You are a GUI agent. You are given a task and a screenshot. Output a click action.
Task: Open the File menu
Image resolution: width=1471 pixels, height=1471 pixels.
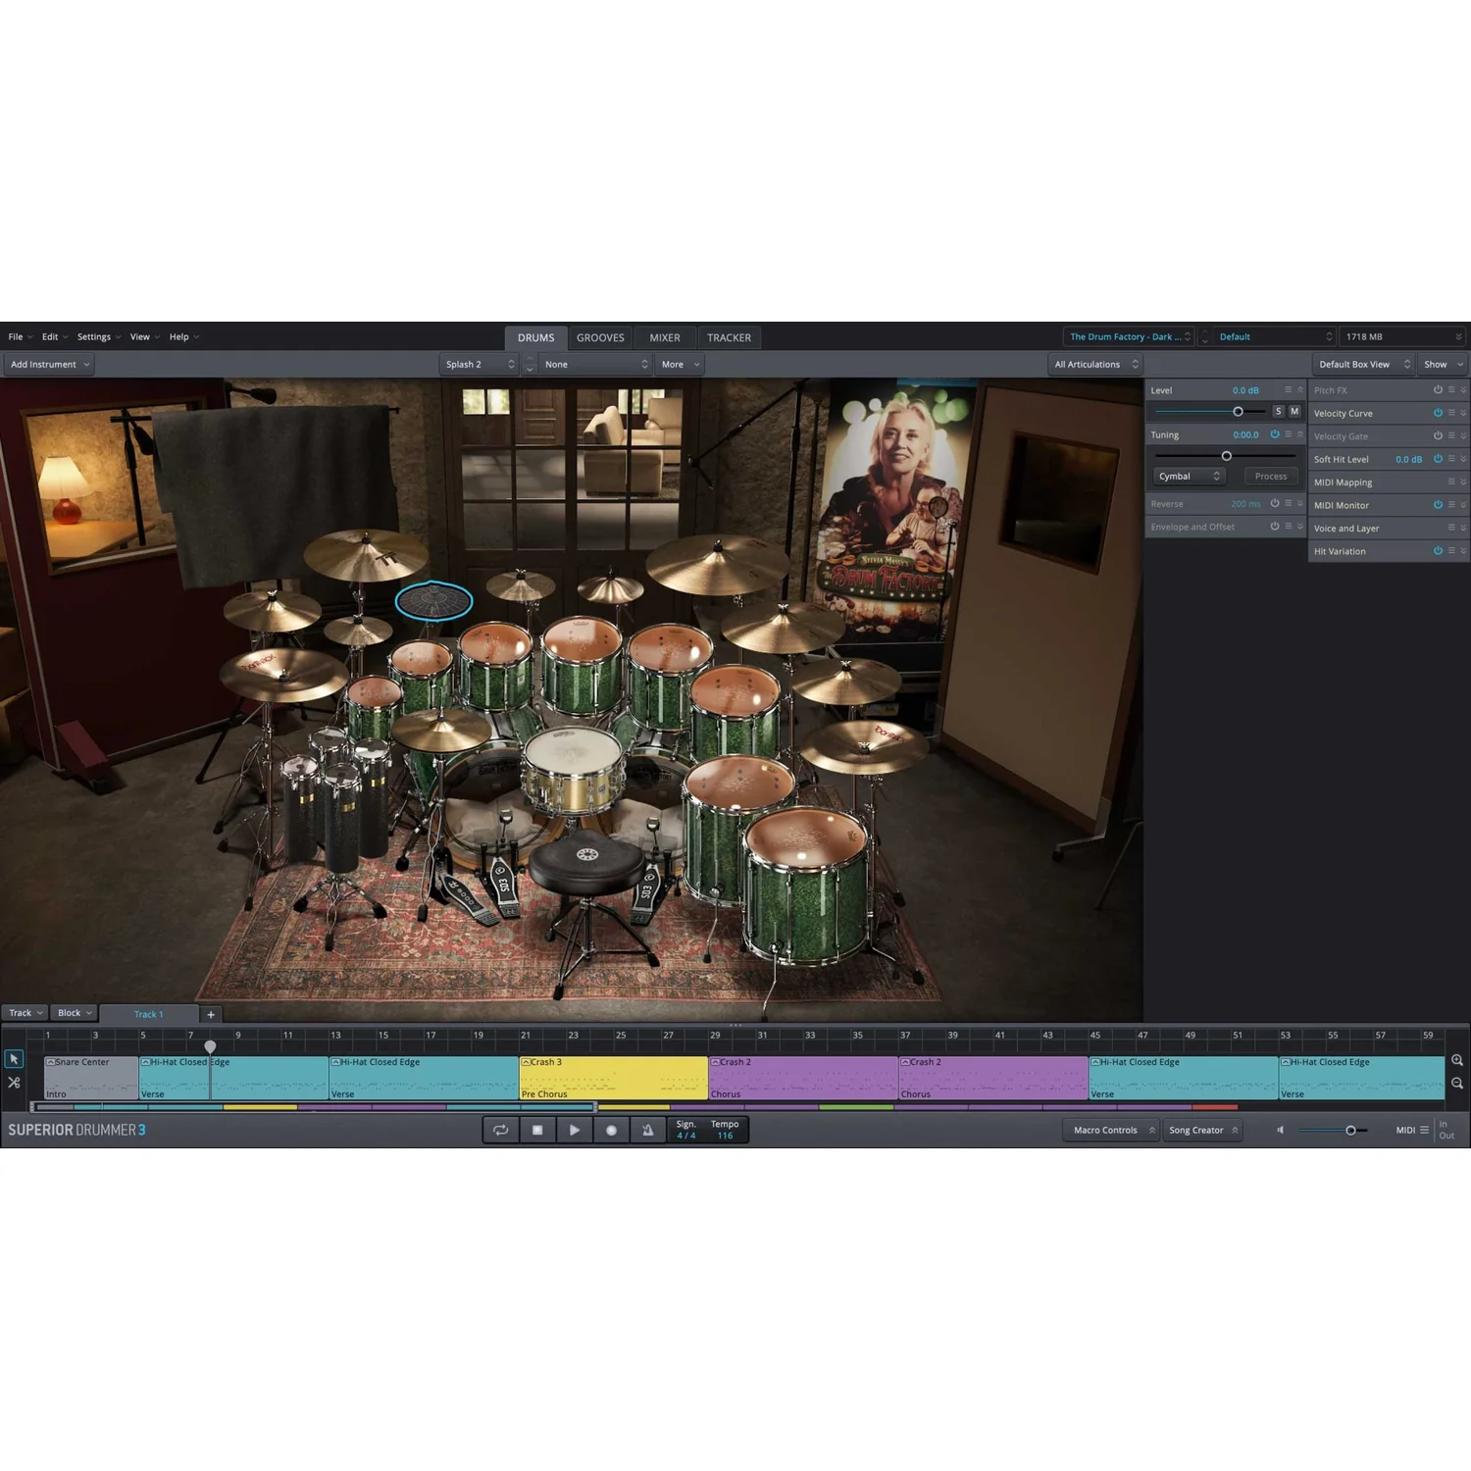tap(21, 336)
